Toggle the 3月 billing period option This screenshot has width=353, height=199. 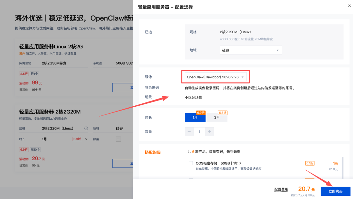pos(217,117)
